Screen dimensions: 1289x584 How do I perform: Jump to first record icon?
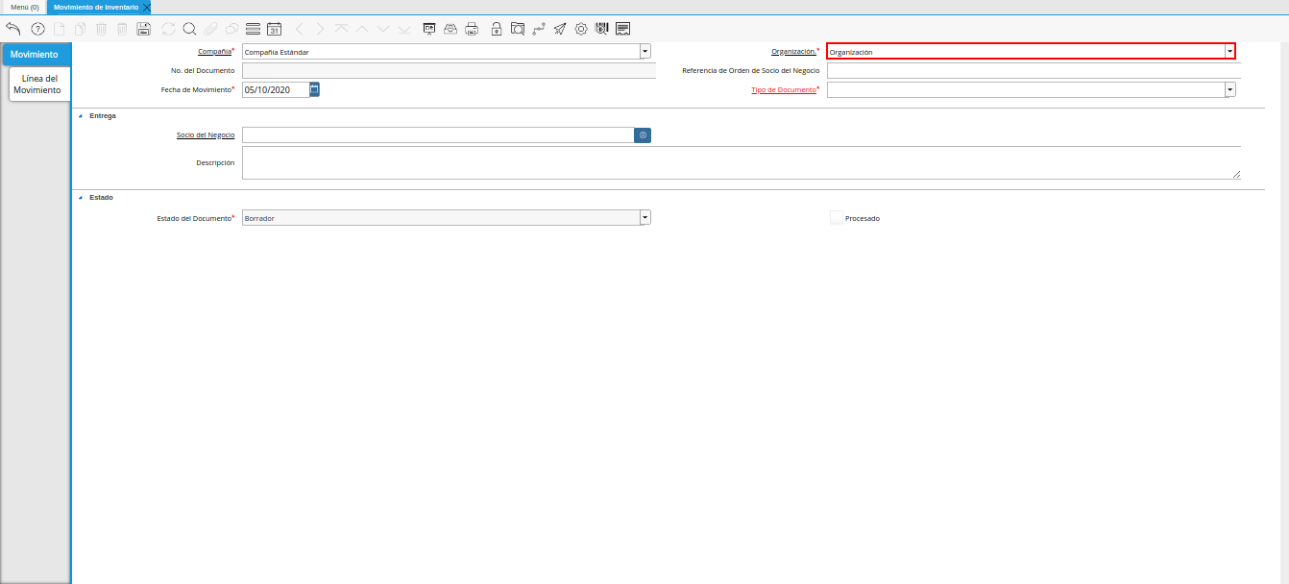pyautogui.click(x=341, y=29)
